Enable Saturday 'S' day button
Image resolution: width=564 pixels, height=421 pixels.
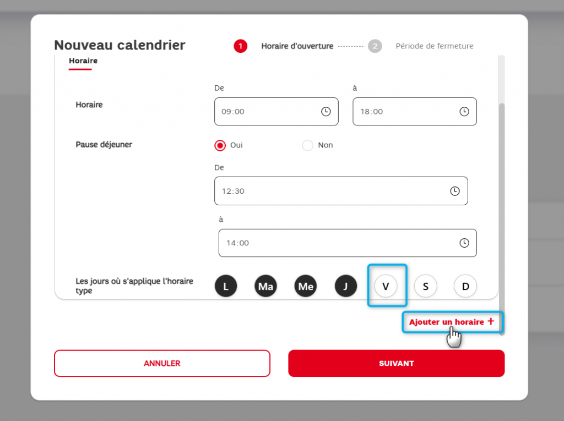pyautogui.click(x=425, y=286)
